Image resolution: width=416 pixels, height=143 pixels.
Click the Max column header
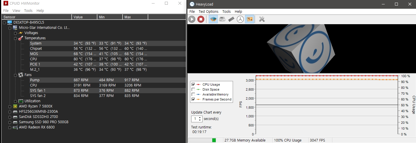coord(135,17)
